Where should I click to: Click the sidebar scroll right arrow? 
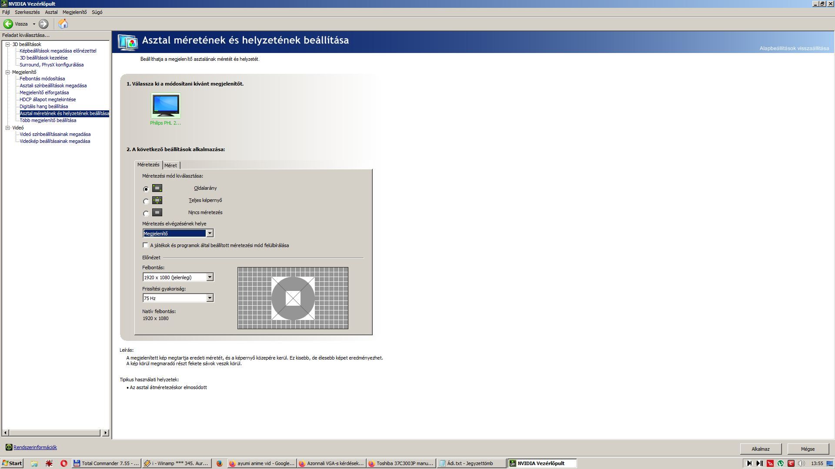pyautogui.click(x=105, y=433)
